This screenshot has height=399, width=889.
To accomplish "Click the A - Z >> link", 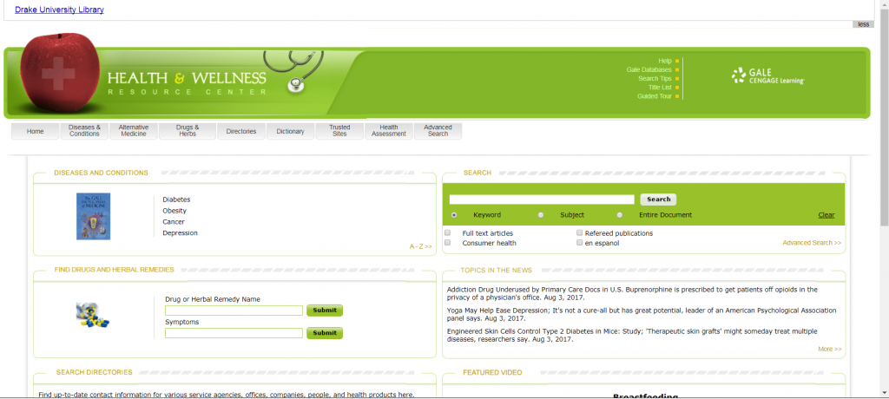I will coord(421,246).
